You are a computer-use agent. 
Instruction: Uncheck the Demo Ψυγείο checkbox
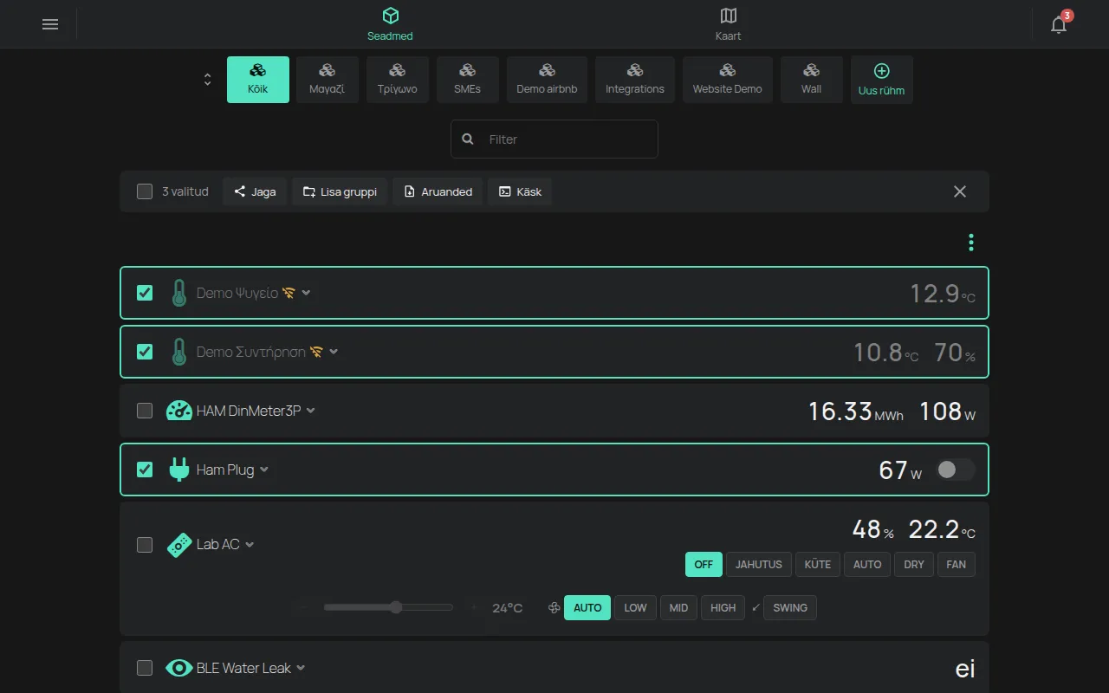[x=145, y=293]
